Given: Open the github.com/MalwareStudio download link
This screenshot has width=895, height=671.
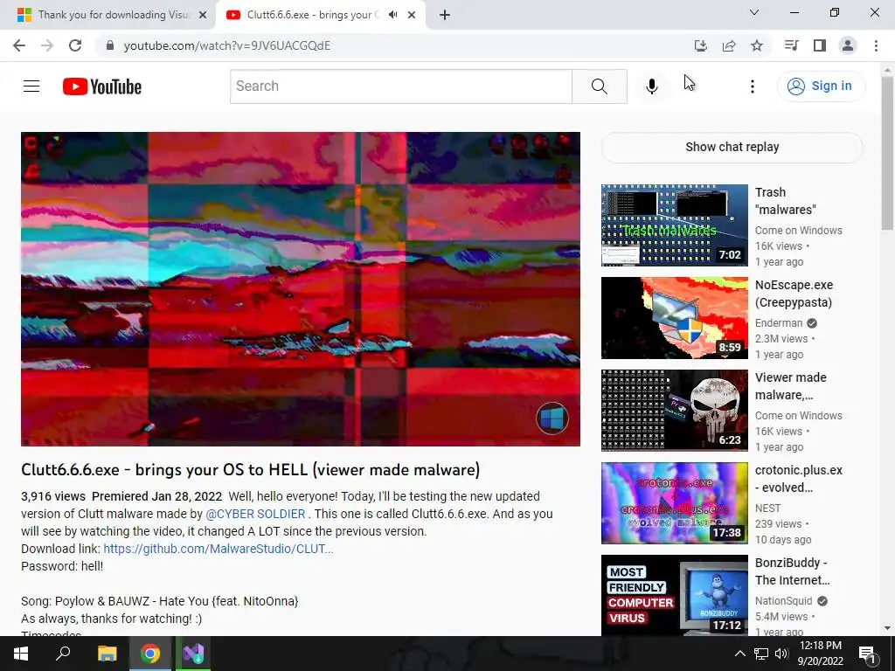Looking at the screenshot, I should (218, 549).
